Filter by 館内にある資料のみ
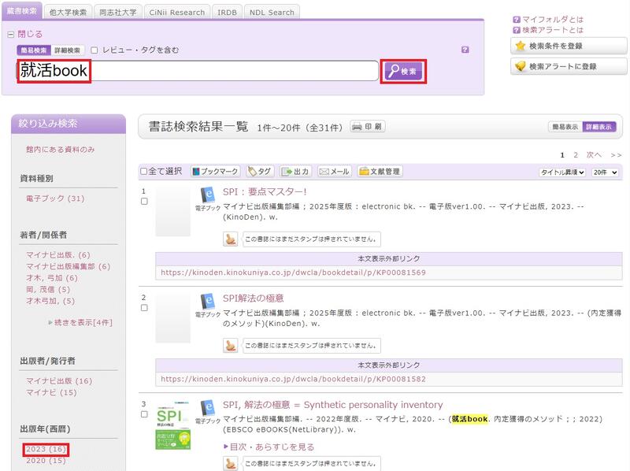630x471 pixels. coord(61,150)
